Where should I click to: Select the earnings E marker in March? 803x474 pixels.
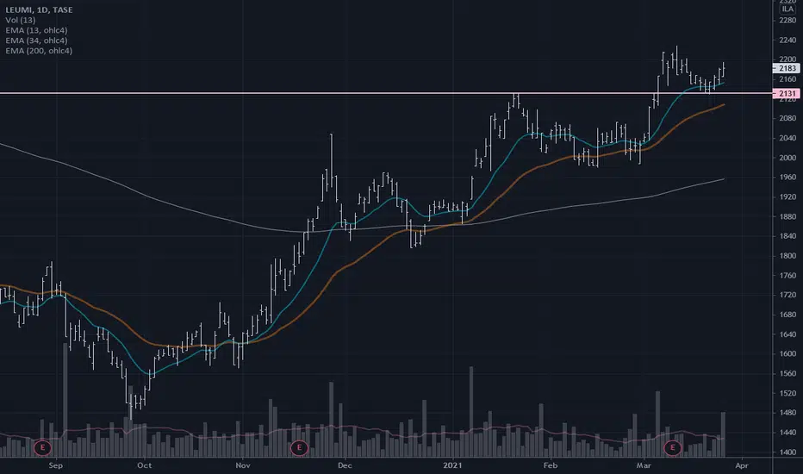coord(672,448)
